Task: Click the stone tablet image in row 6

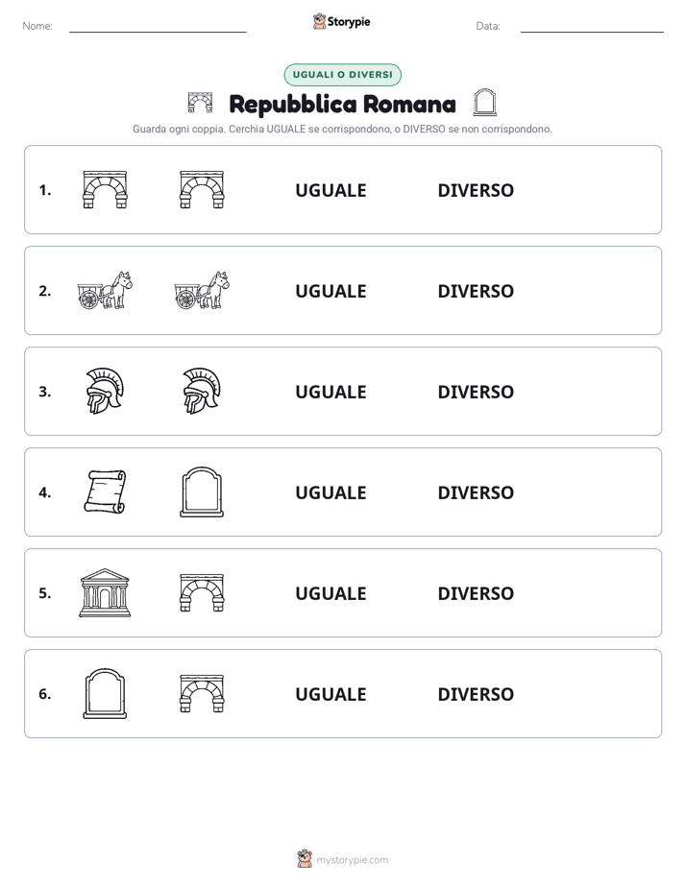Action: (x=105, y=693)
